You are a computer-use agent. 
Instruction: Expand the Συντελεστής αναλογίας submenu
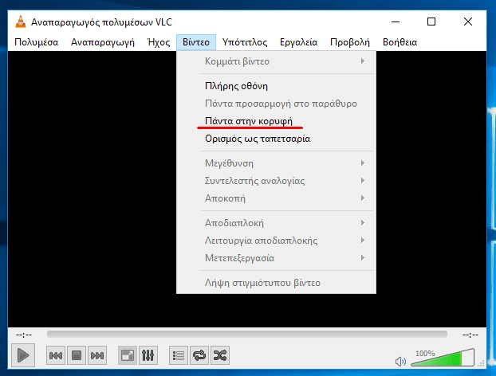(x=276, y=181)
